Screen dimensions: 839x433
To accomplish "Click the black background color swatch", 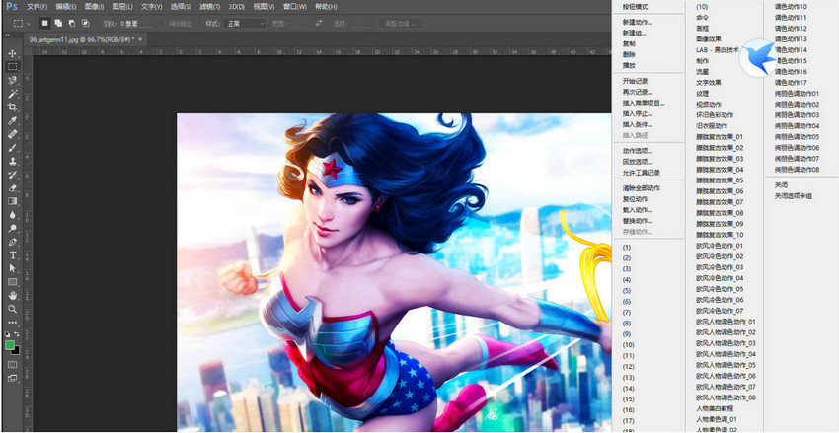I will [x=17, y=351].
